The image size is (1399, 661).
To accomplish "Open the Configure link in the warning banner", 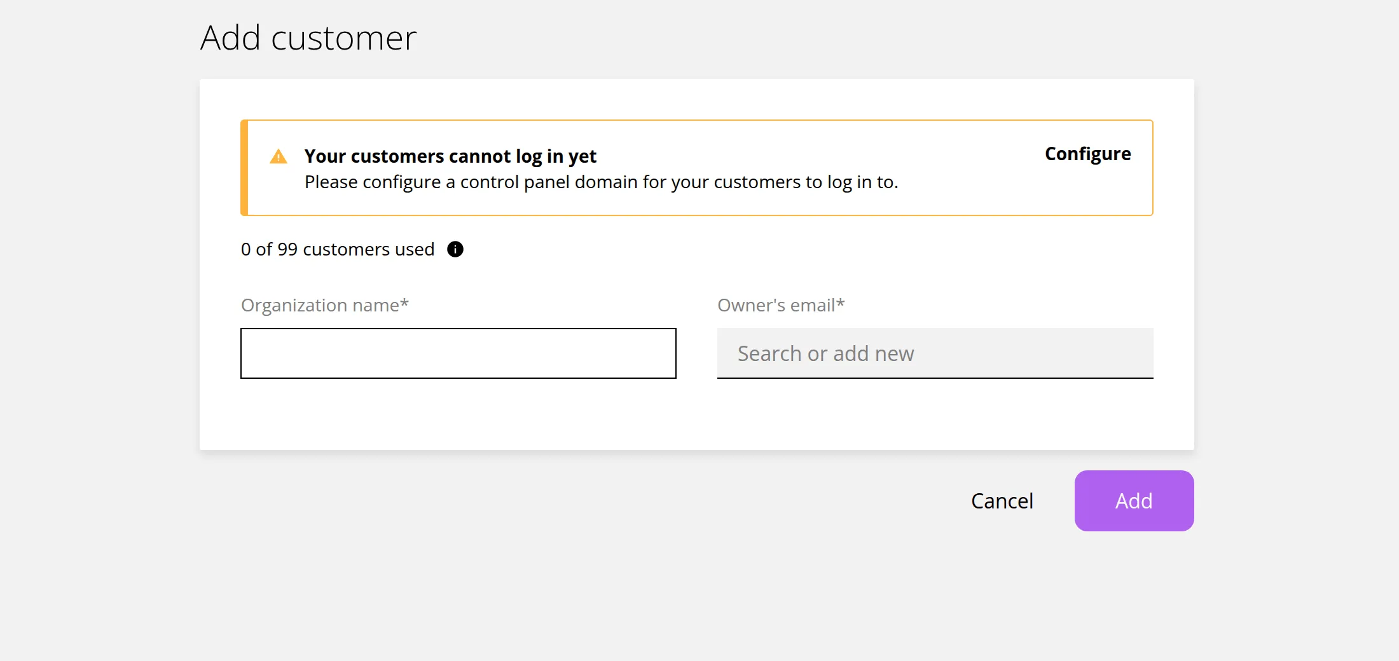I will (1087, 154).
